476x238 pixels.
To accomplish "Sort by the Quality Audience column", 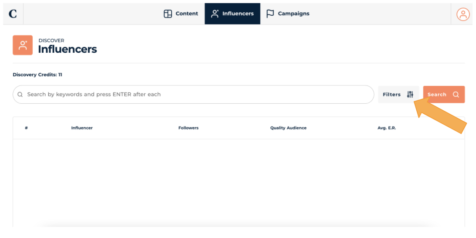I will (x=288, y=128).
